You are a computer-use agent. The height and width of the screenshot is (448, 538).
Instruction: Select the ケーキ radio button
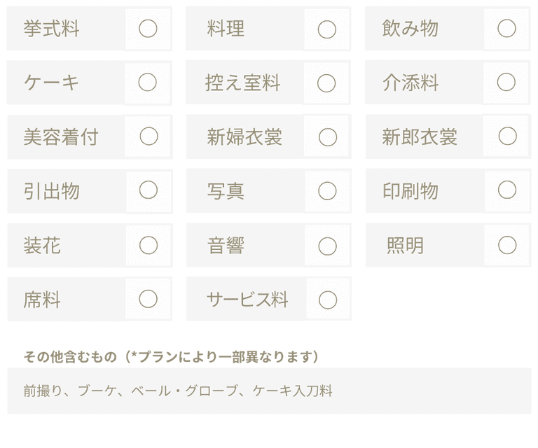(148, 83)
